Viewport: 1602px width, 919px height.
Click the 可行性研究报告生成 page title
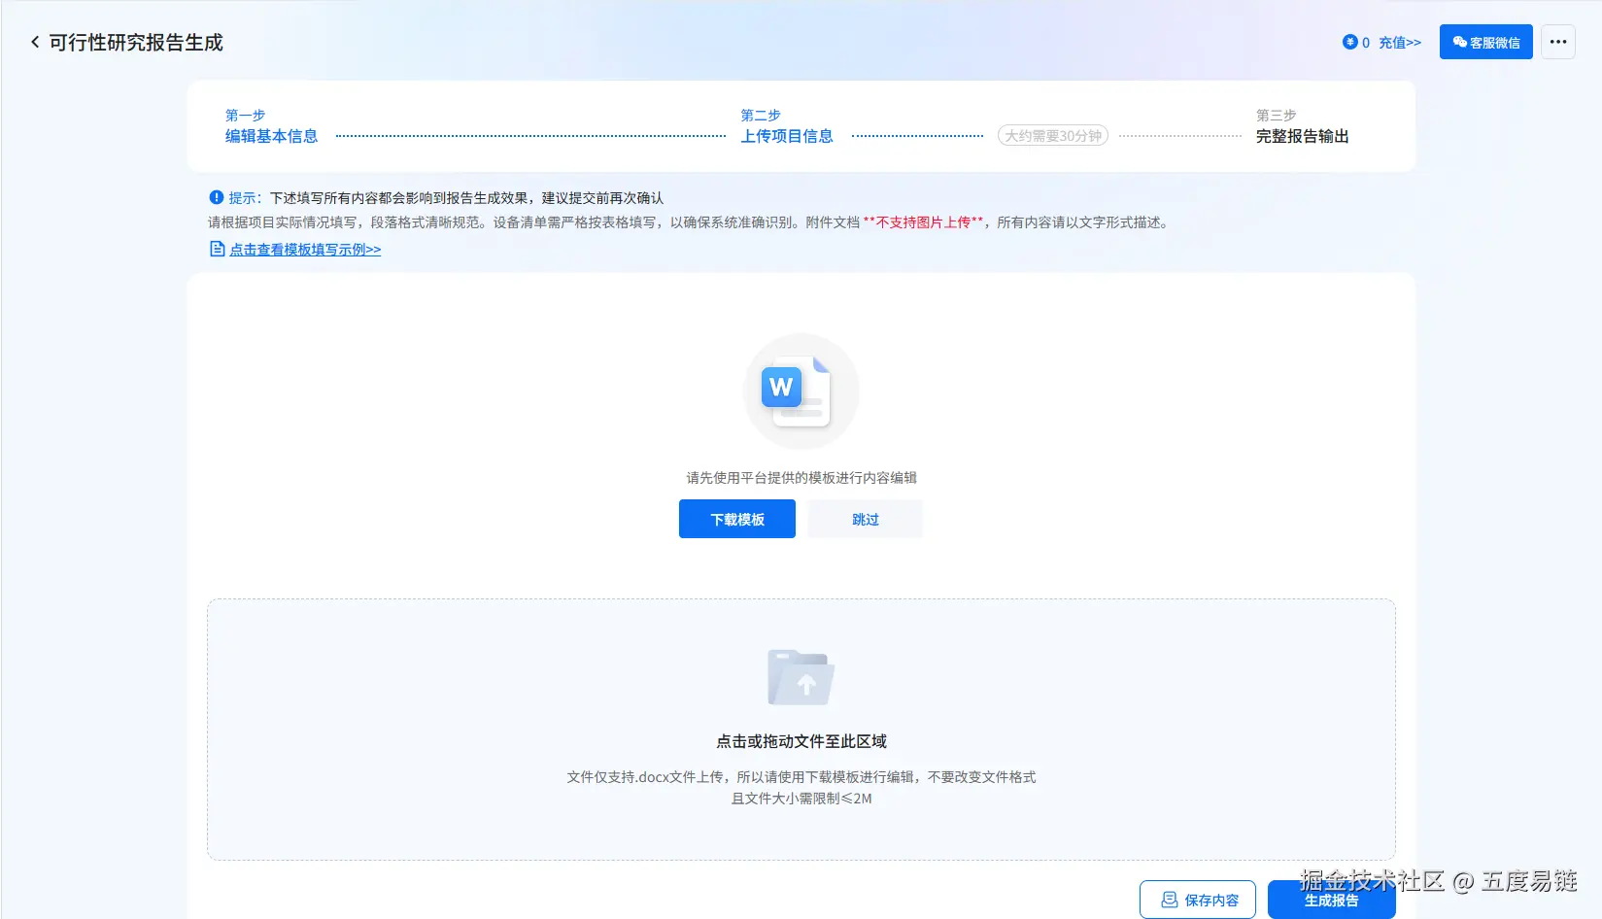pos(136,43)
